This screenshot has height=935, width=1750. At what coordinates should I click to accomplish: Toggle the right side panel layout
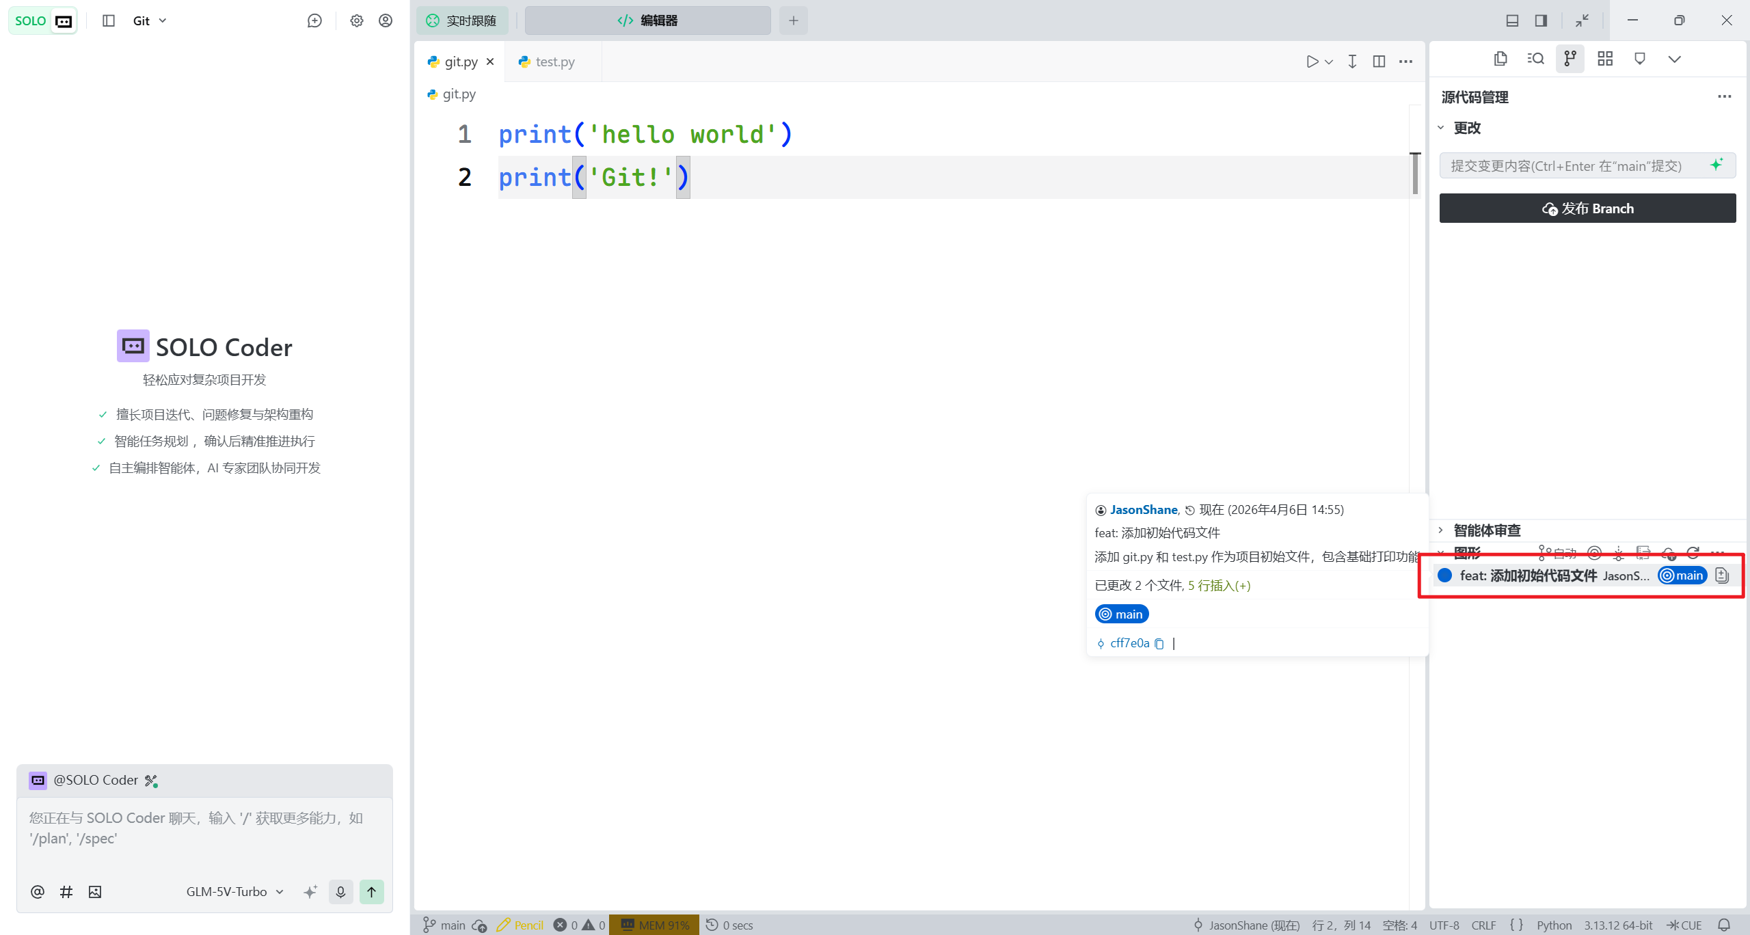(x=1541, y=21)
